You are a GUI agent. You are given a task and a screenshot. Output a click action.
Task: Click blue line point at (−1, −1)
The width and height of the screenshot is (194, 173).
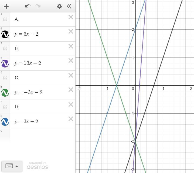(x=107, y=113)
